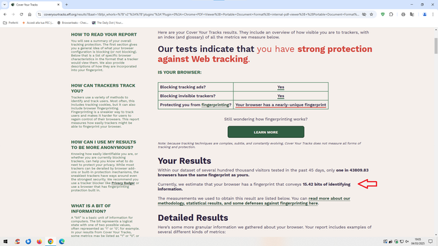Click HOW CAN TRACKERS TRACK YOU? heading

click(x=103, y=88)
